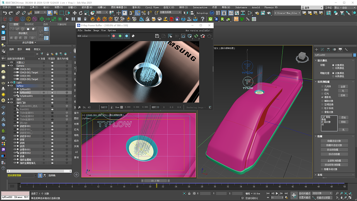
Task: Toggle the Angle Snap tool
Action: [138, 13]
